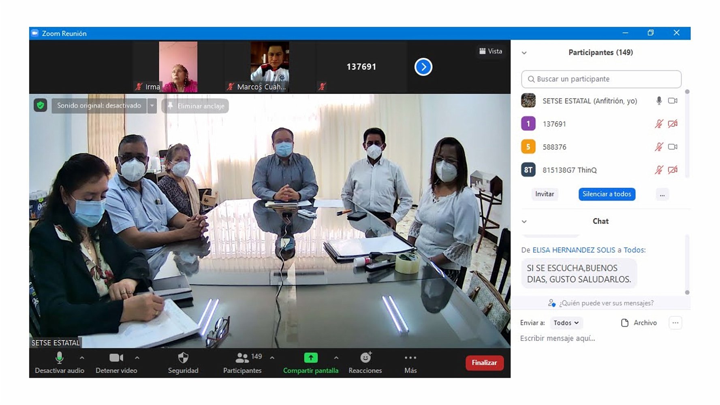
Task: Mute audio with Desactivar audio microphone
Action: (x=60, y=363)
